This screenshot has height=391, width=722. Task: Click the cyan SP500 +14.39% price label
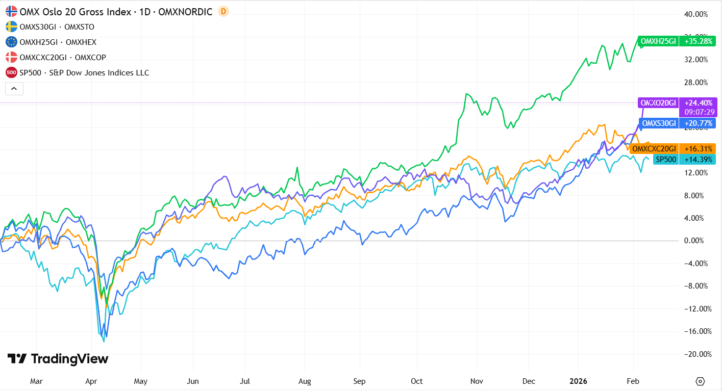pos(684,159)
